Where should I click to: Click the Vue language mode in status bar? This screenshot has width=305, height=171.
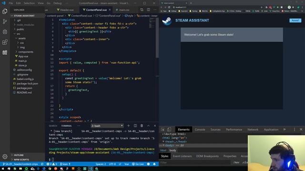coord(127,164)
